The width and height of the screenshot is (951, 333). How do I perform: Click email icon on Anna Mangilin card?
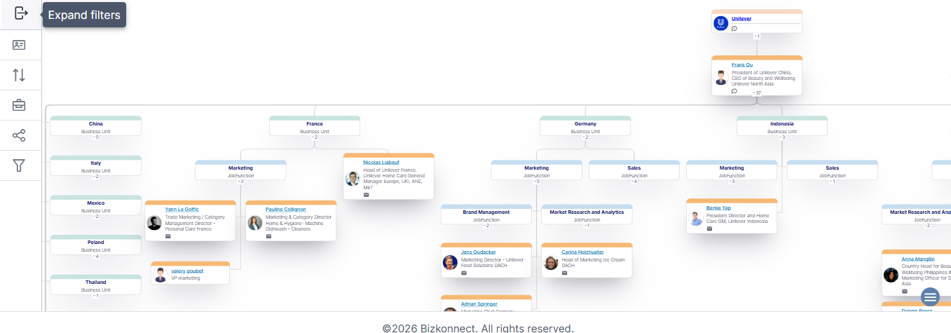905,291
